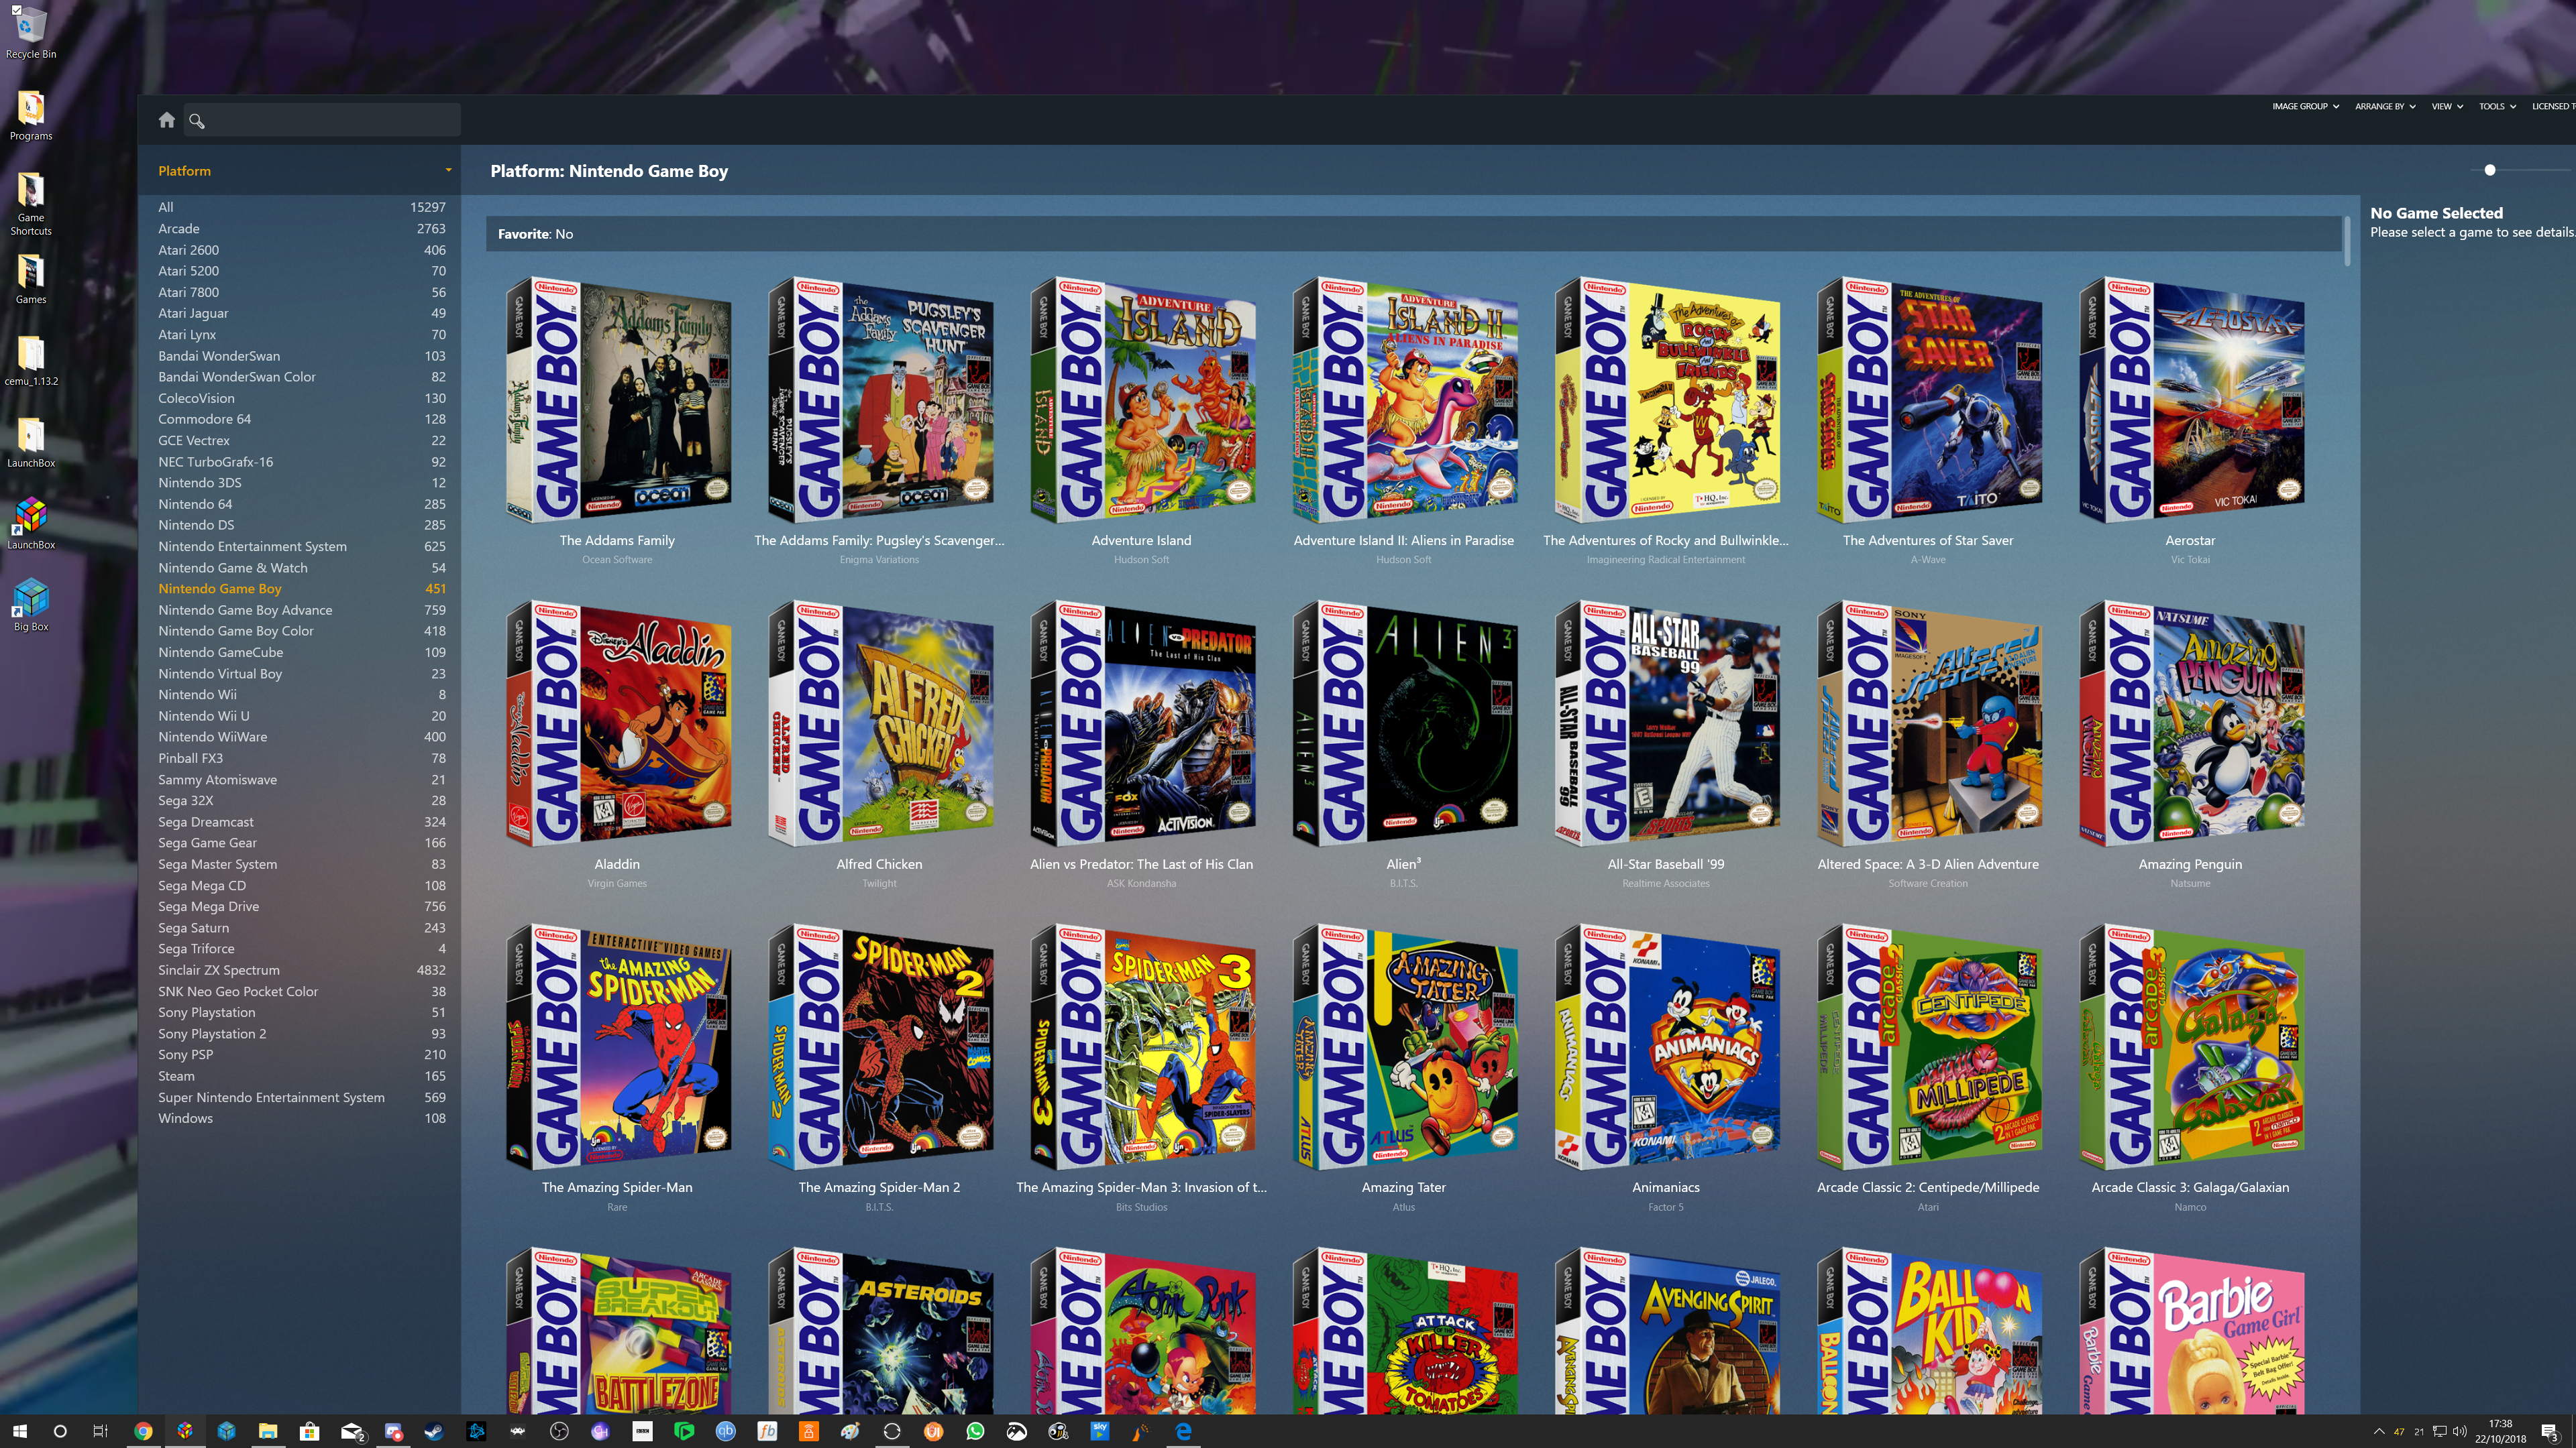The image size is (2576, 1448).
Task: Open OBS Studio from taskbar
Action: click(559, 1431)
